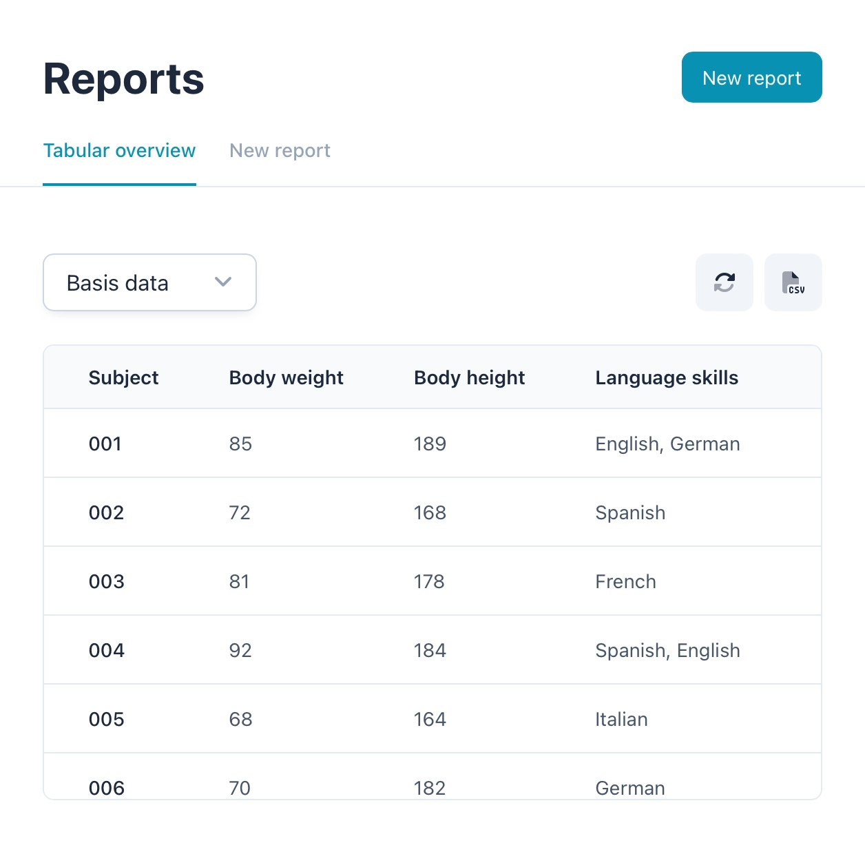Viewport: 865px width, 865px height.
Task: Click the Reports page heading
Action: tap(124, 79)
